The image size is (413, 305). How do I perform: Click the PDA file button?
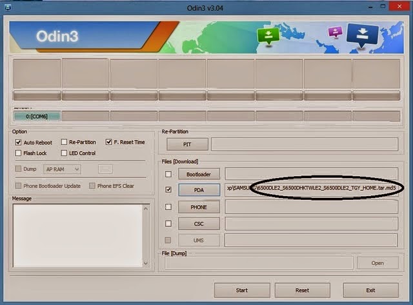(199, 190)
